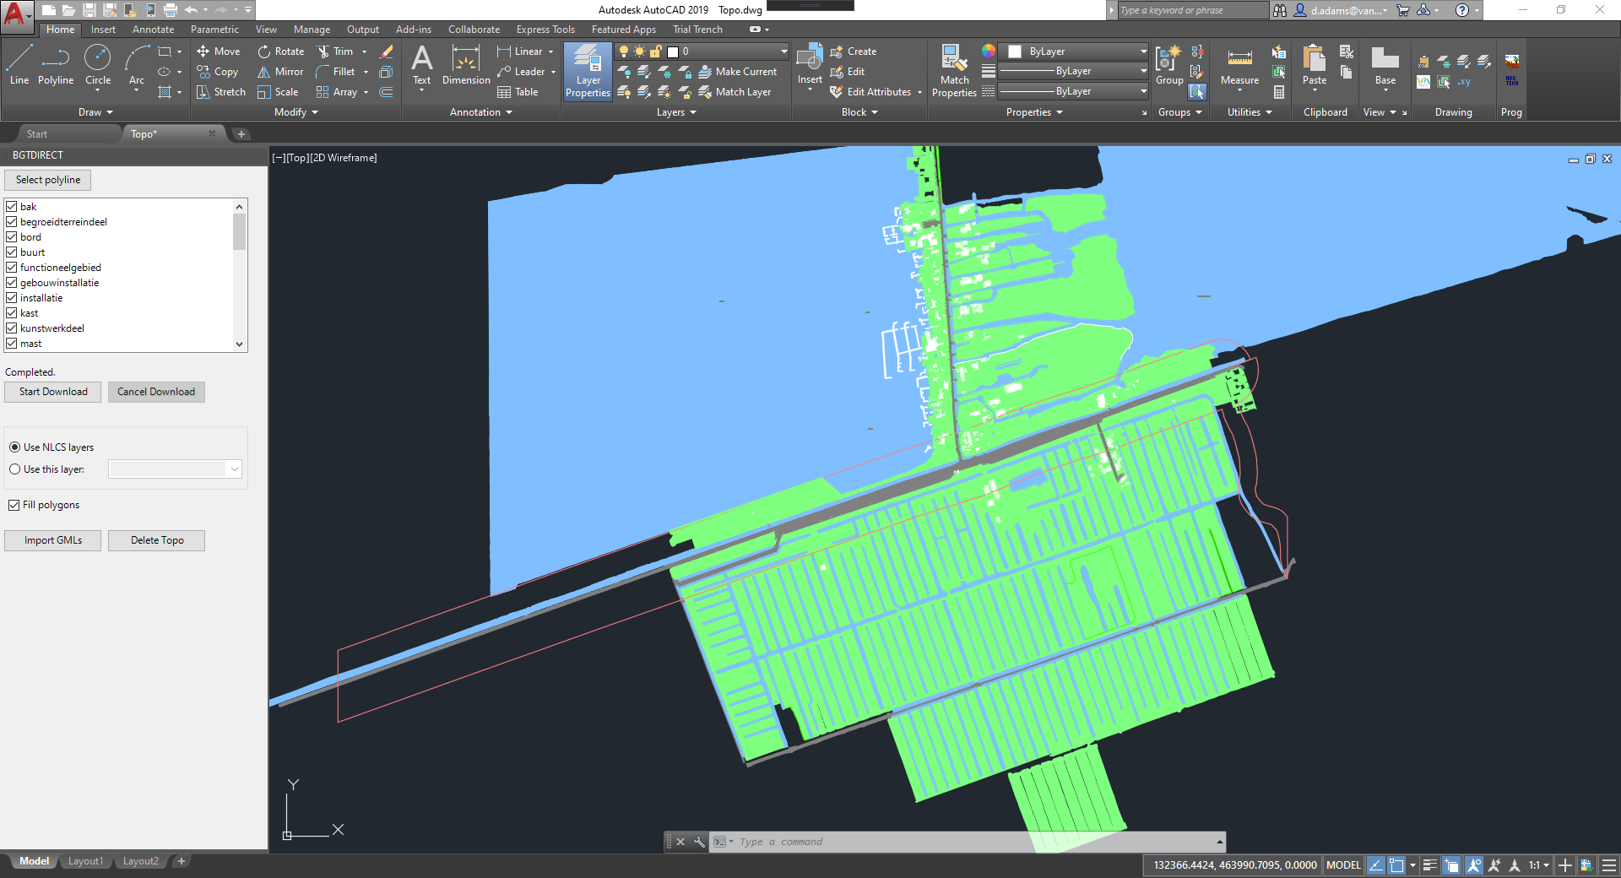
Task: Select the 'Use this layer' radio button
Action: tap(15, 469)
